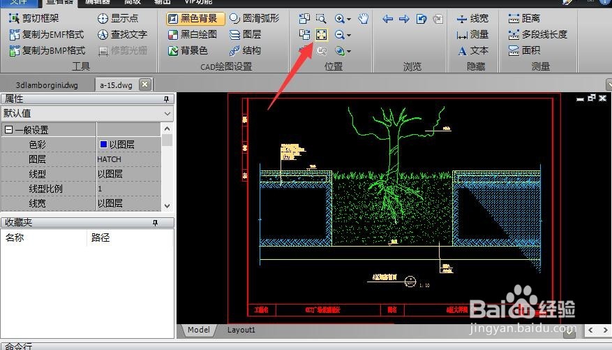The width and height of the screenshot is (612, 350).
Task: Go back with the left arrow in 浏览
Action: (x=387, y=18)
